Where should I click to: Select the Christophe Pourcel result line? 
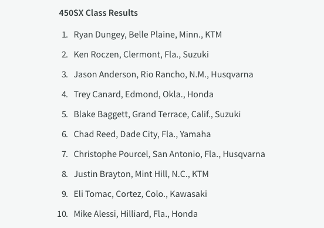pos(170,154)
